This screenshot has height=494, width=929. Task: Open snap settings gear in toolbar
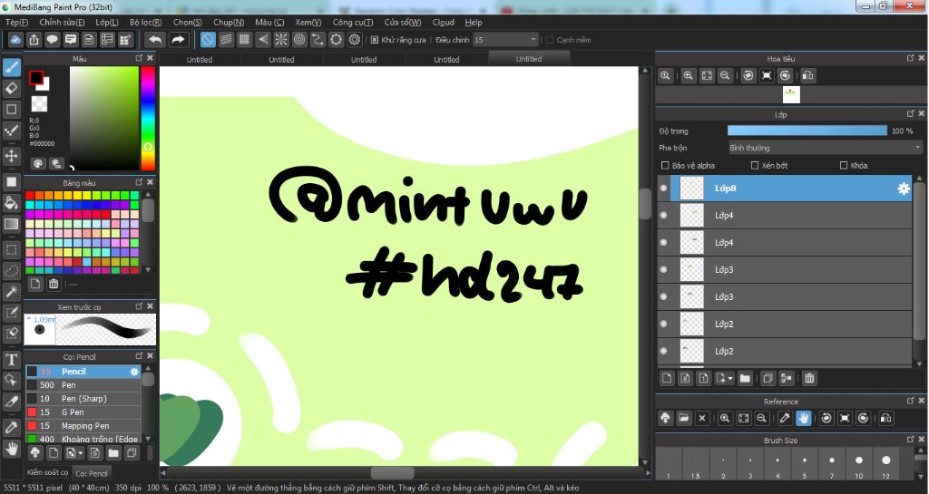click(x=355, y=40)
